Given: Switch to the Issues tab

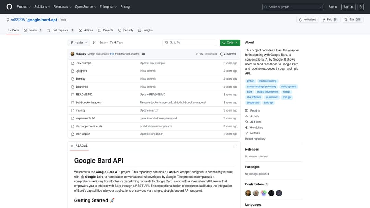Looking at the screenshot, I should [x=33, y=30].
